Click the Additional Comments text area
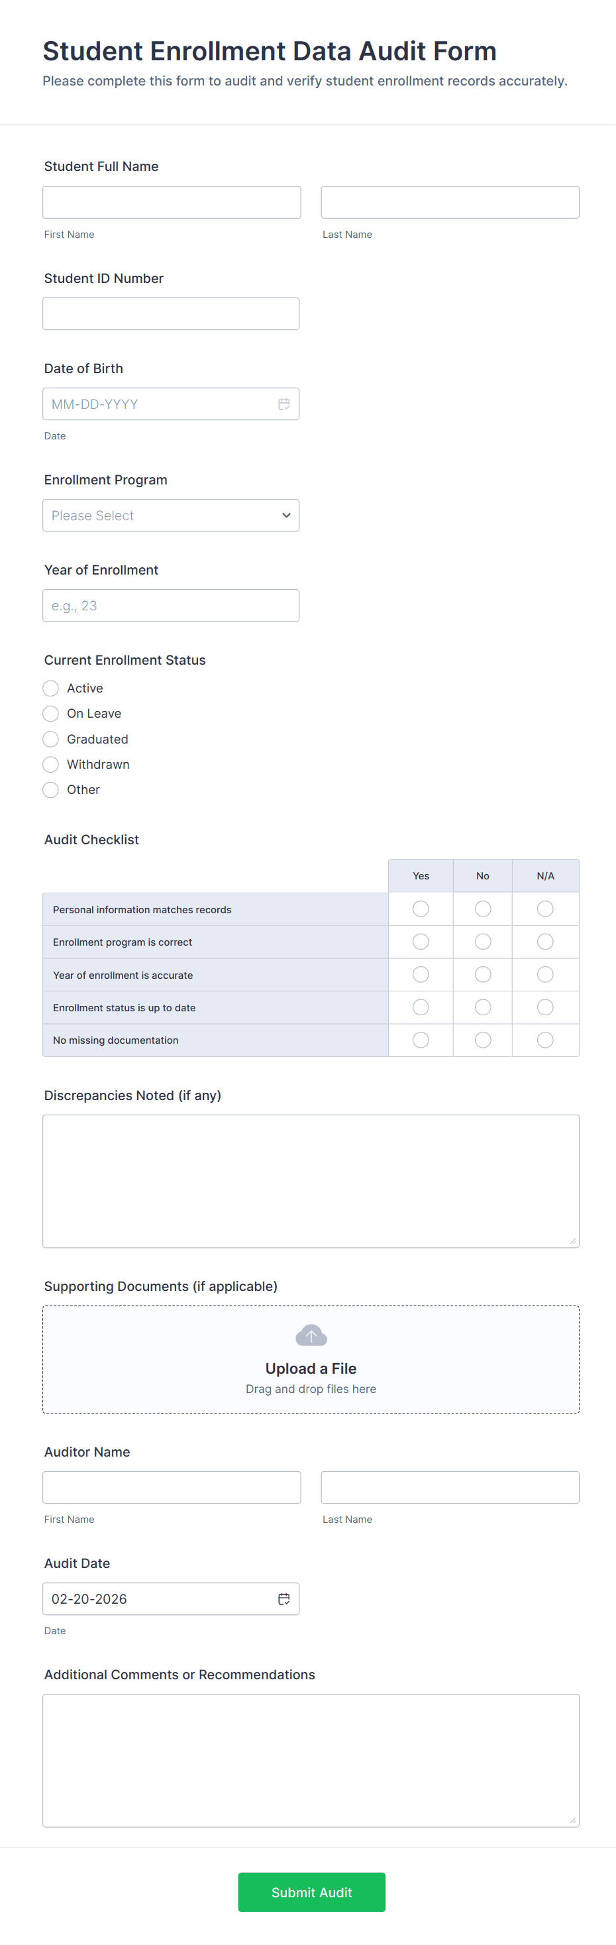 [x=311, y=1760]
